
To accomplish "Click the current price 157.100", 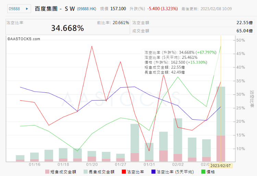I will click(118, 9).
